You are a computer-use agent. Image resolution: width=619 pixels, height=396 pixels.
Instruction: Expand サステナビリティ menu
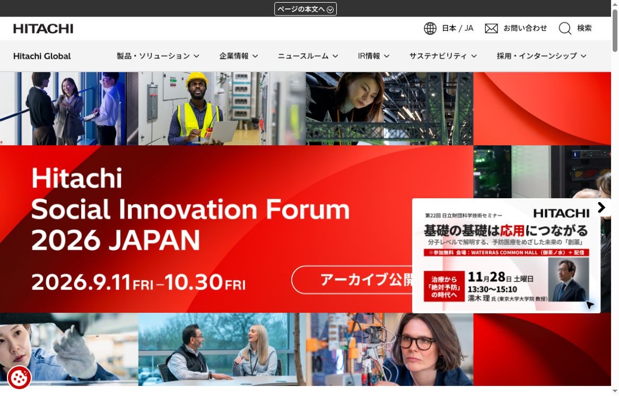443,56
